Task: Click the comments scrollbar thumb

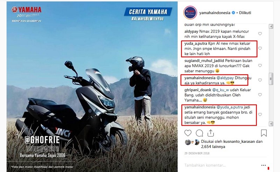Action: pyautogui.click(x=271, y=79)
